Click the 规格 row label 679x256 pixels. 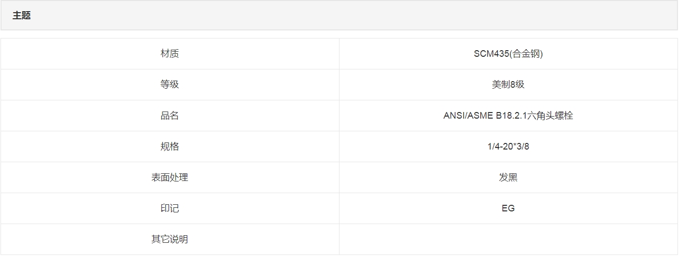[x=169, y=147]
